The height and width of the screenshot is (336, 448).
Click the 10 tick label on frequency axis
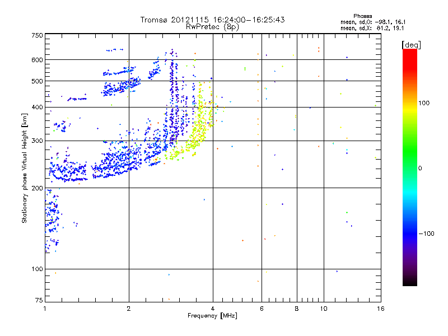[x=324, y=309]
